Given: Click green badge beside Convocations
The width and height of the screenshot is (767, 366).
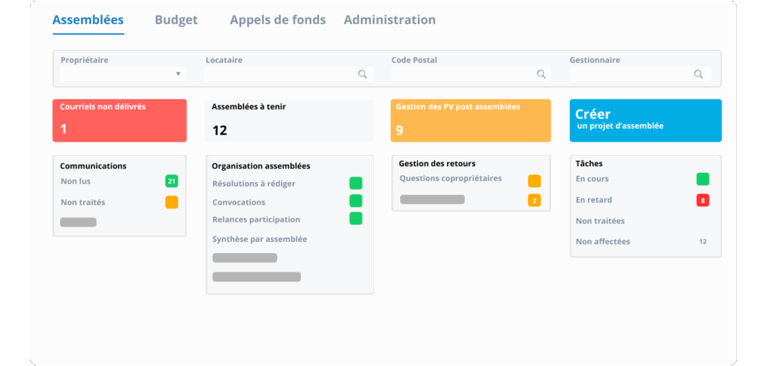Looking at the screenshot, I should tap(356, 201).
